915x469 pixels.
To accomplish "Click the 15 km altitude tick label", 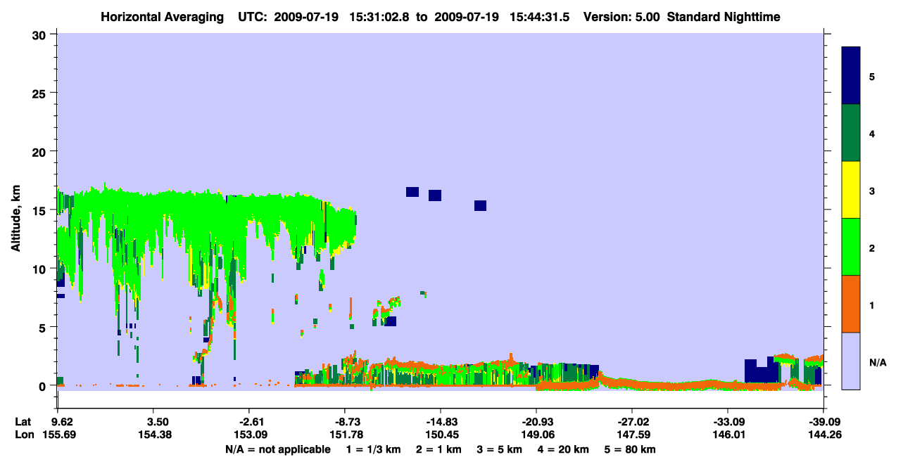I will pyautogui.click(x=41, y=210).
